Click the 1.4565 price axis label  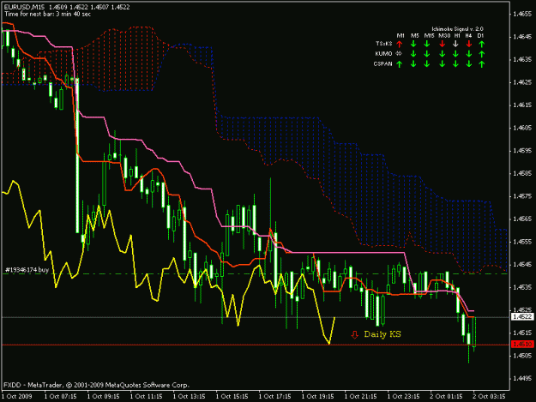[523, 219]
